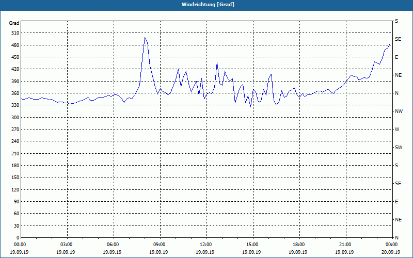This screenshot has height=258, width=413.
Task: Click the blue line's end point near 480
Action: 390,44
